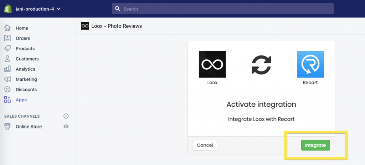Click the Orders inbox icon
This screenshot has width=365, height=165.
pyautogui.click(x=7, y=38)
